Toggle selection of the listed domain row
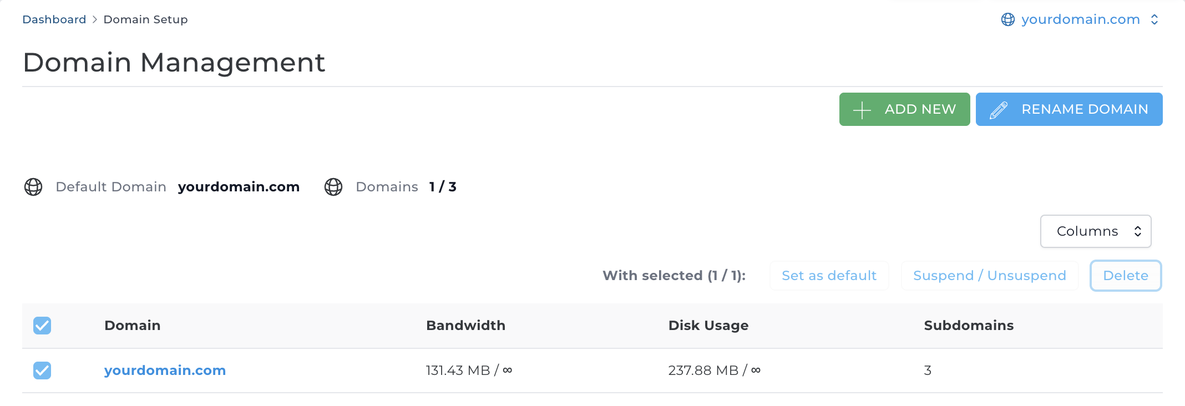The width and height of the screenshot is (1185, 406). [x=42, y=370]
